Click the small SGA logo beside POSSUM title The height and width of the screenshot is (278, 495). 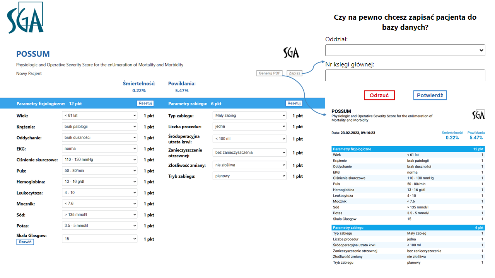tap(291, 53)
